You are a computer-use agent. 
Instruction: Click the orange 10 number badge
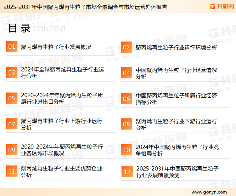click(126, 150)
